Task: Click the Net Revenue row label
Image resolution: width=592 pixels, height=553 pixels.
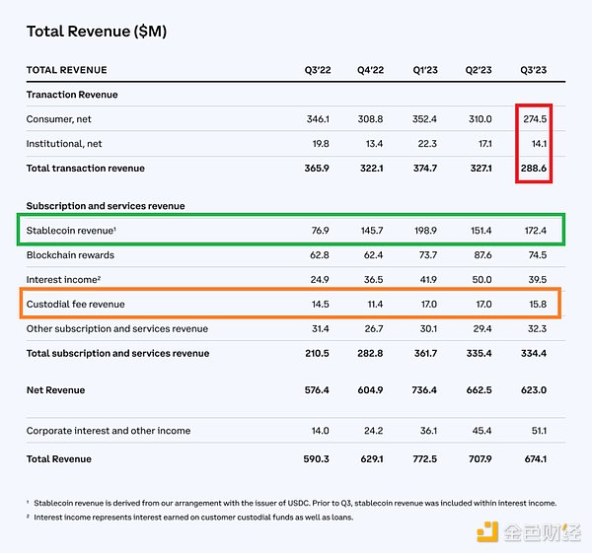Action: [55, 391]
